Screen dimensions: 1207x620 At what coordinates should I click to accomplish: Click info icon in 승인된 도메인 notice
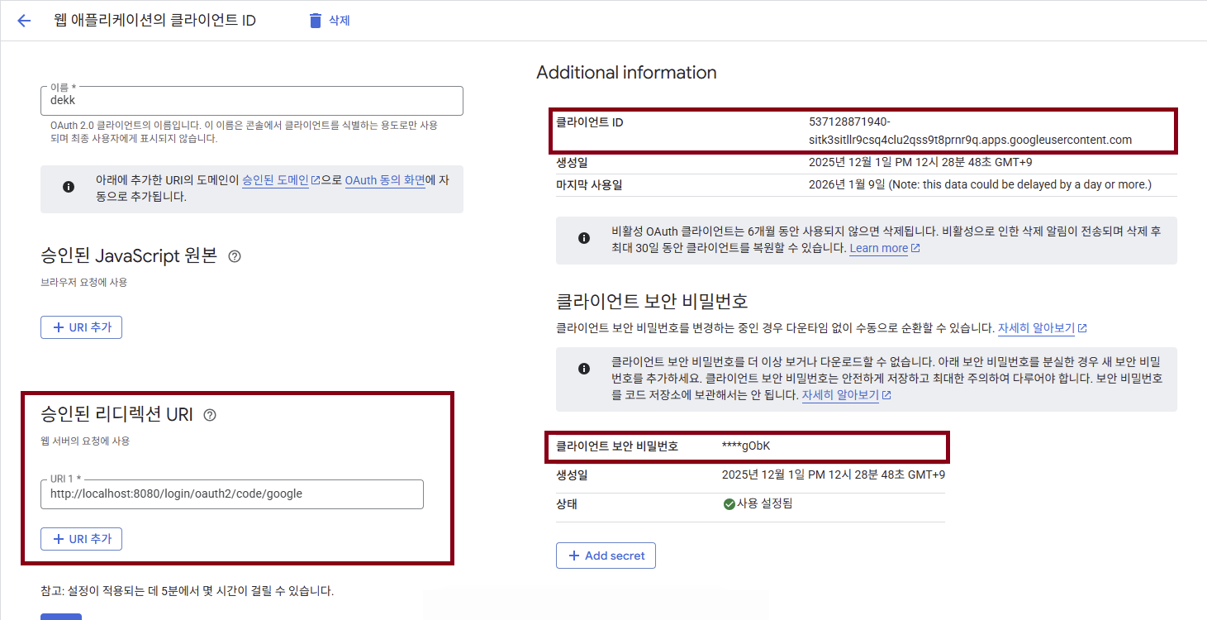pyautogui.click(x=69, y=188)
